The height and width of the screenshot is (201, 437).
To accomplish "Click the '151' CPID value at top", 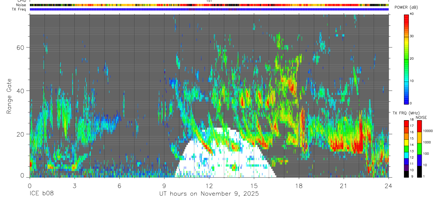I will (x=209, y=1).
